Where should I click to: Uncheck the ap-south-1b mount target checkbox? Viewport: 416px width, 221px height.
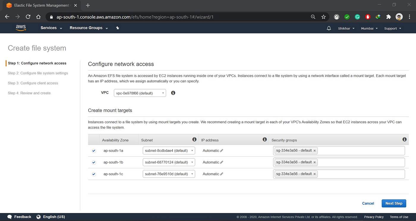(x=94, y=162)
